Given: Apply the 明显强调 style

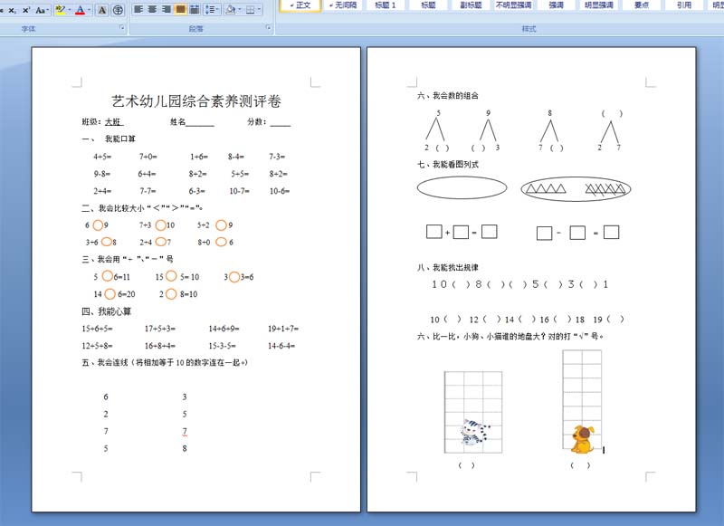Looking at the screenshot, I should tap(598, 5).
